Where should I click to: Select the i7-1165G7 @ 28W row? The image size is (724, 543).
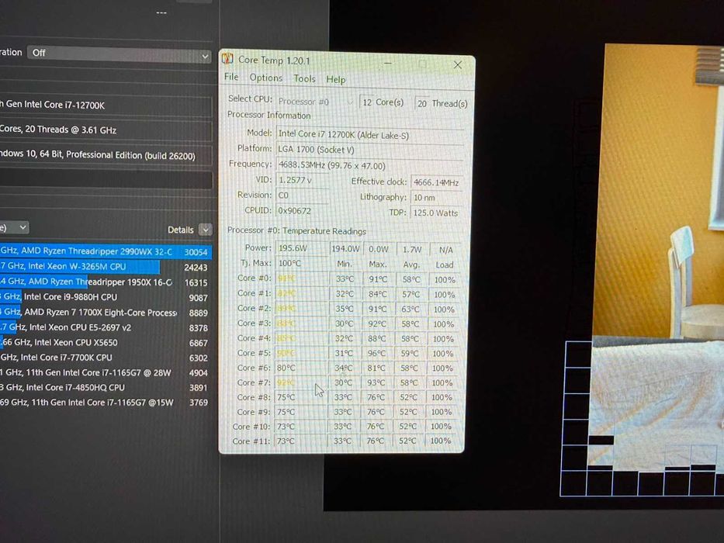click(106, 372)
